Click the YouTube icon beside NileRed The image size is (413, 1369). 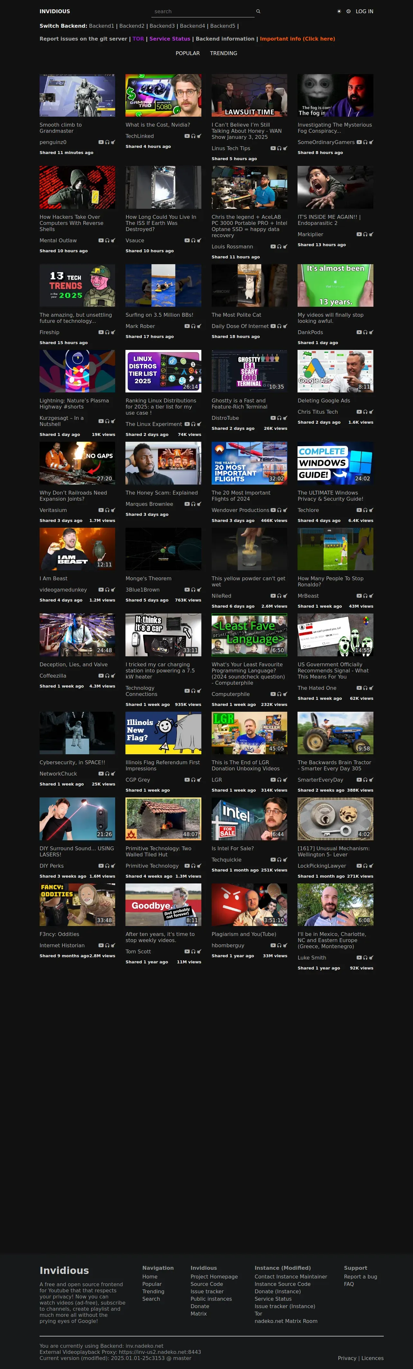[273, 596]
